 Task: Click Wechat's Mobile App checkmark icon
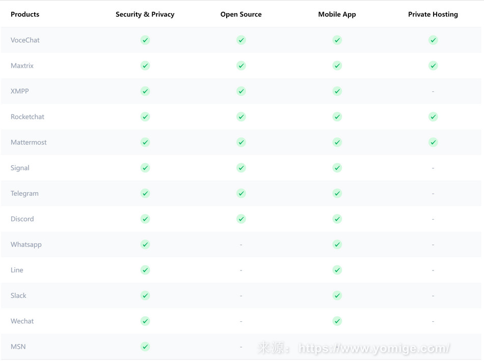(337, 321)
